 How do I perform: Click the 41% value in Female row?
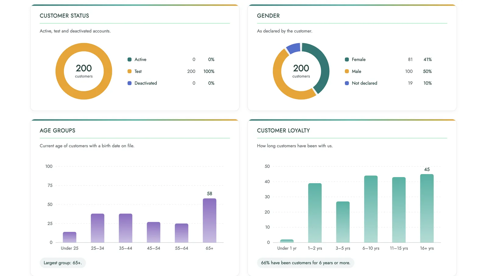427,59
